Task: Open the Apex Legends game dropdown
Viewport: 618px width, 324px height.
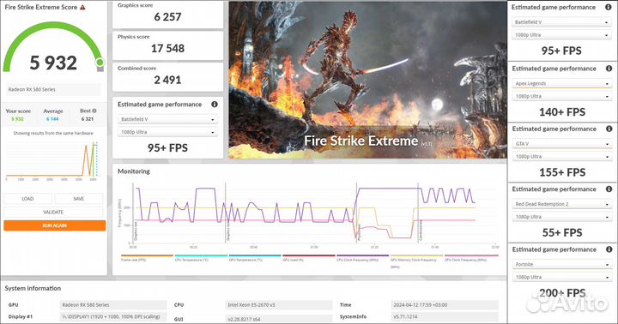Action: (x=562, y=83)
